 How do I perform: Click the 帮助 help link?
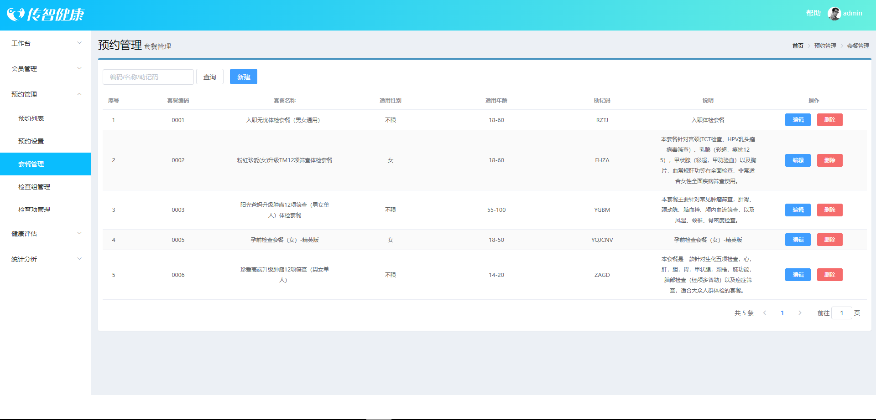point(813,13)
